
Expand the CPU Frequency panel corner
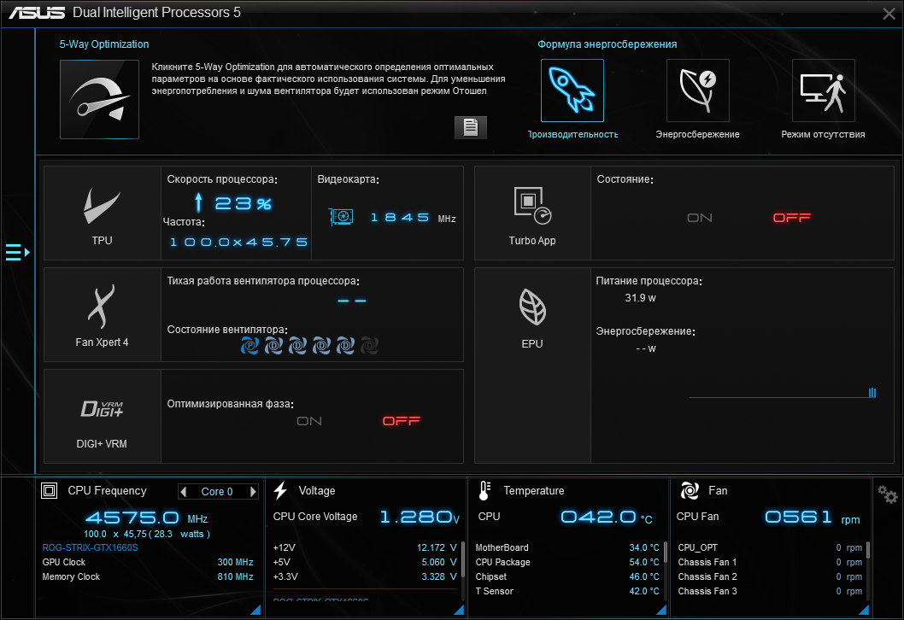coord(255,610)
